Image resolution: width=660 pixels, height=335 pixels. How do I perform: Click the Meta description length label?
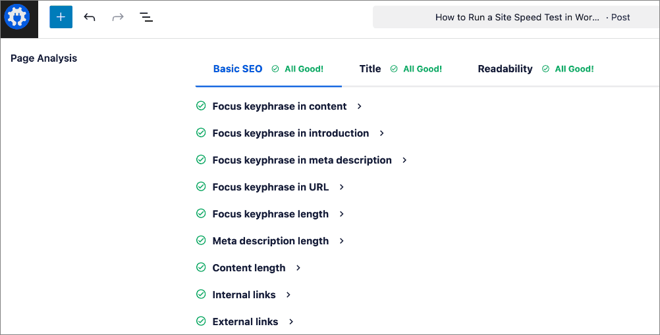point(271,241)
